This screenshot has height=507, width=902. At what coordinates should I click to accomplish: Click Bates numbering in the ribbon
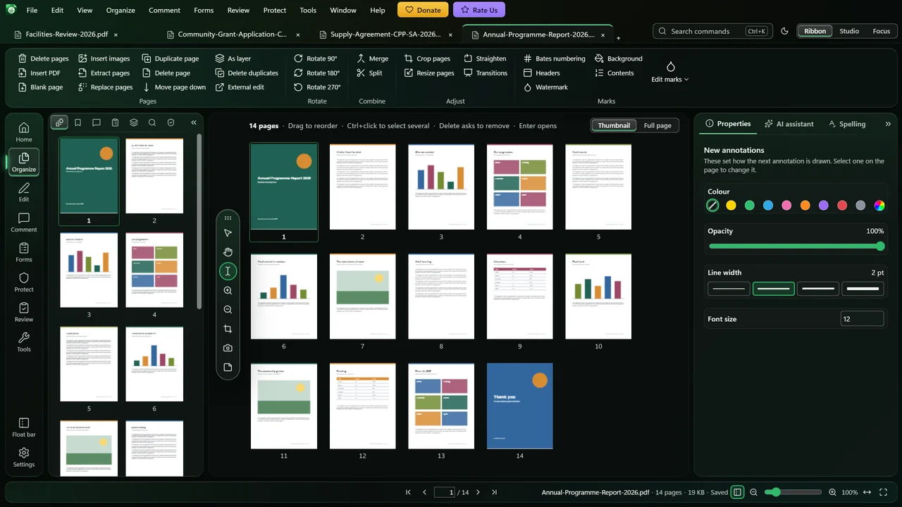coord(554,58)
